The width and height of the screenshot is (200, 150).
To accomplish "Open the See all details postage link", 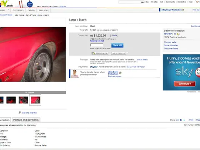I will [142, 60].
